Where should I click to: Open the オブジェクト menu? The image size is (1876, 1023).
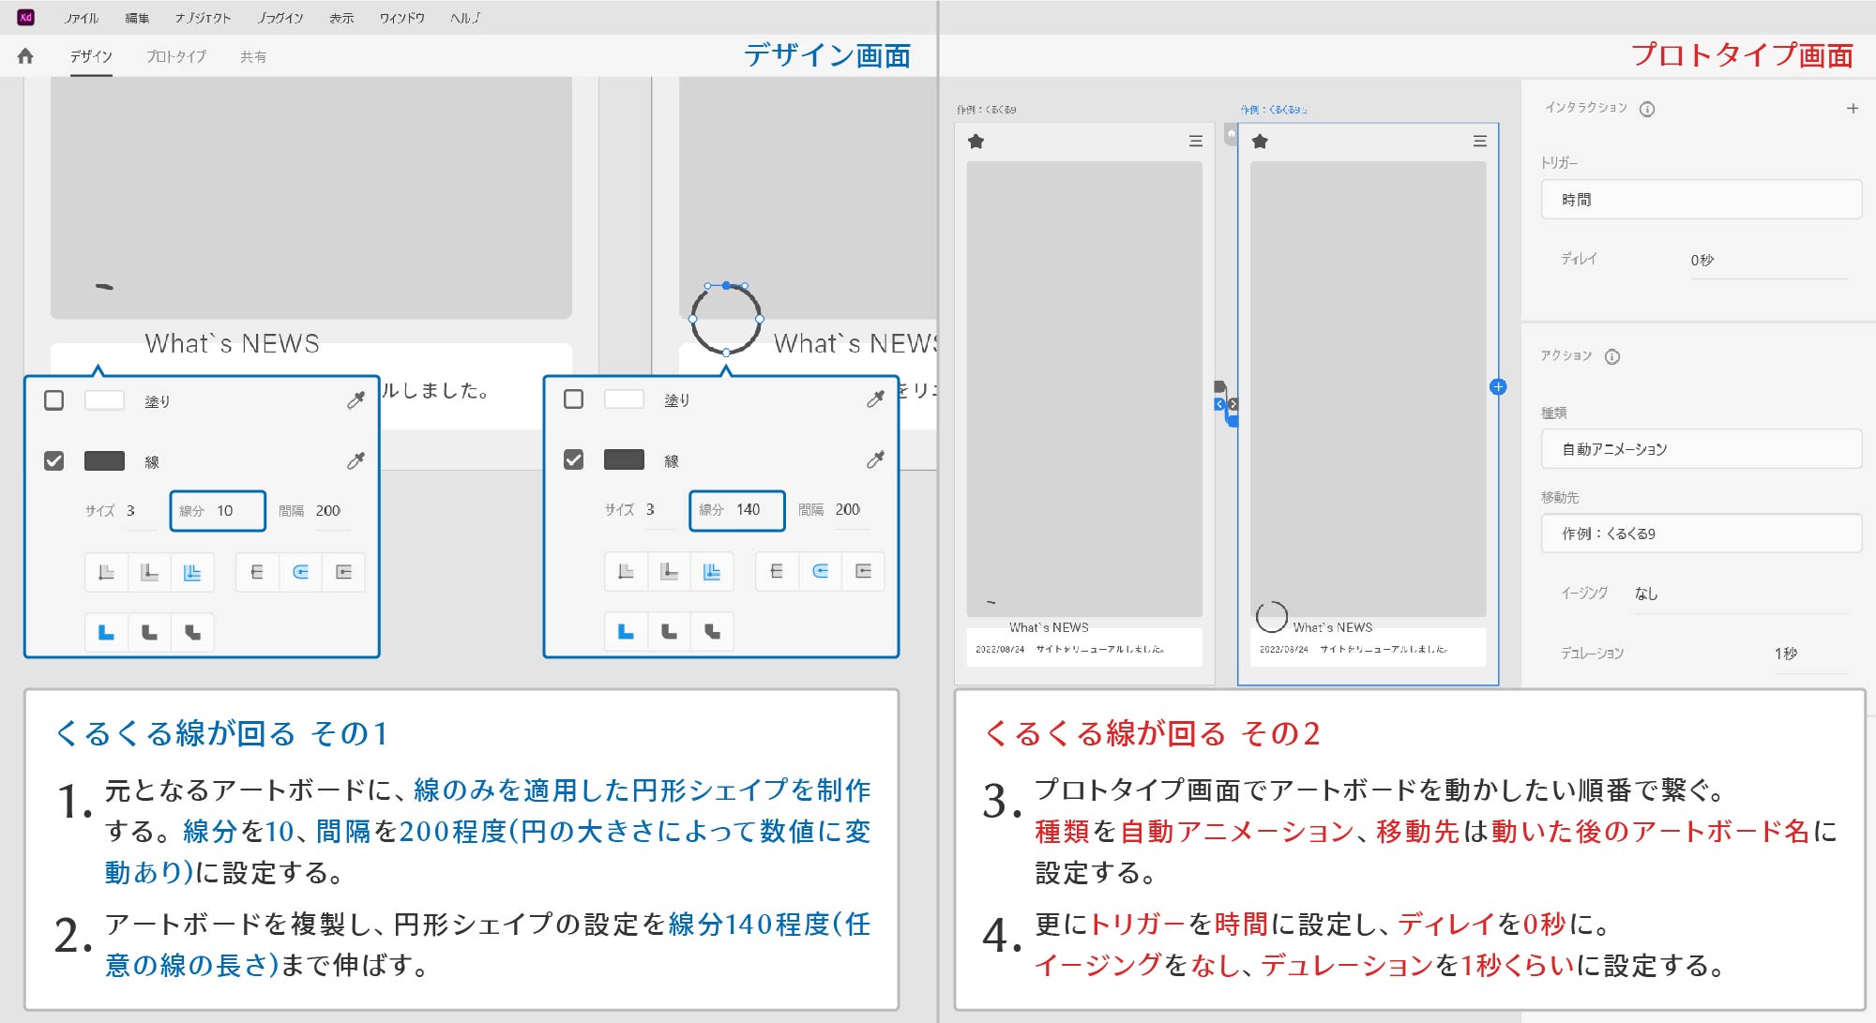coord(203,18)
